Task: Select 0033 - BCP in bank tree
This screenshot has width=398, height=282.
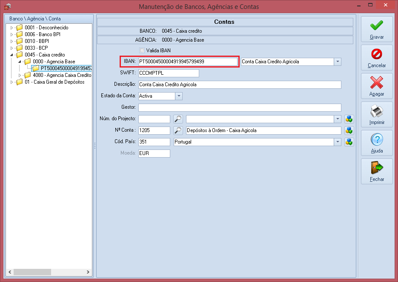Action: (37, 48)
